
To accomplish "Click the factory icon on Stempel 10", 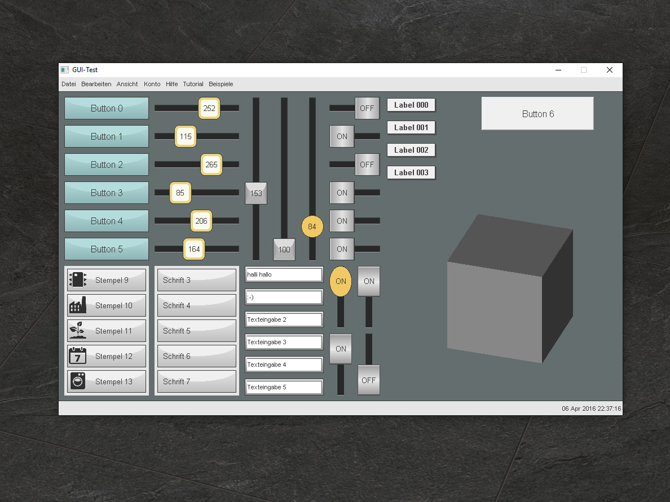I will (77, 305).
